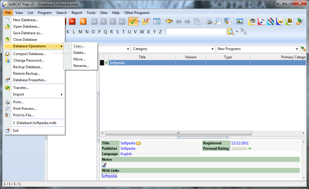The width and height of the screenshot is (309, 189).
Task: Click the sunflower photo program icon
Action: coord(289,21)
